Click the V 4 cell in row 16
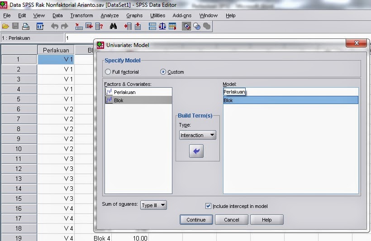This screenshot has height=241, width=371. click(56, 208)
